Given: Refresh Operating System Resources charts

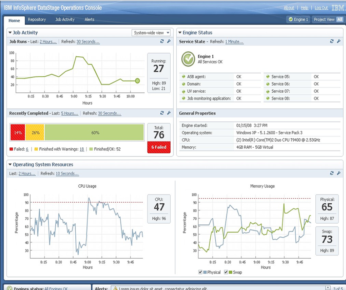Looking at the screenshot, I should pos(332,173).
